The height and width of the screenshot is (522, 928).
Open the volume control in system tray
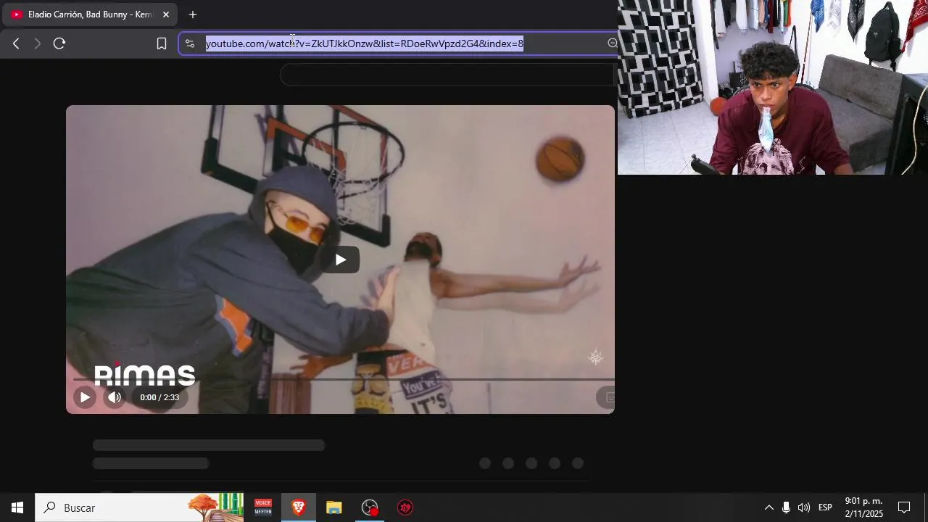click(x=804, y=507)
